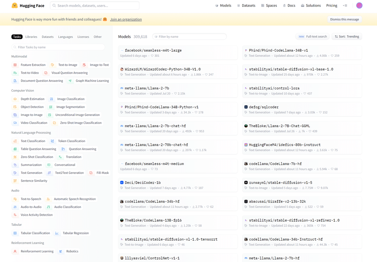Click the Text-to-Speech task icon
The height and width of the screenshot is (262, 377).
coord(15,199)
